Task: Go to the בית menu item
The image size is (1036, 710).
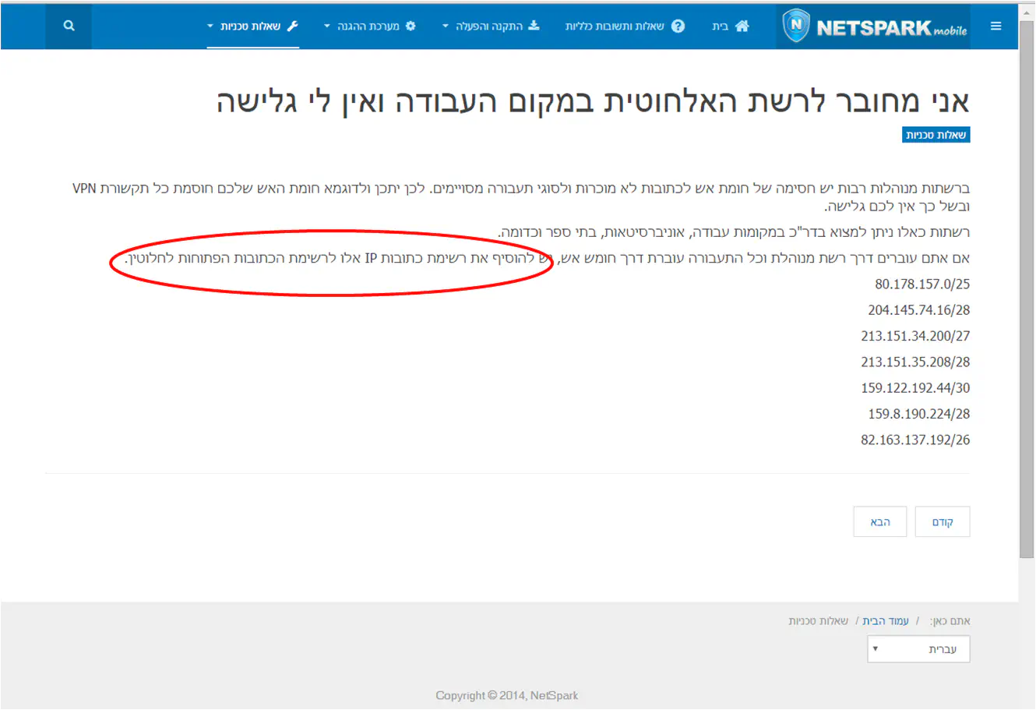Action: point(721,26)
